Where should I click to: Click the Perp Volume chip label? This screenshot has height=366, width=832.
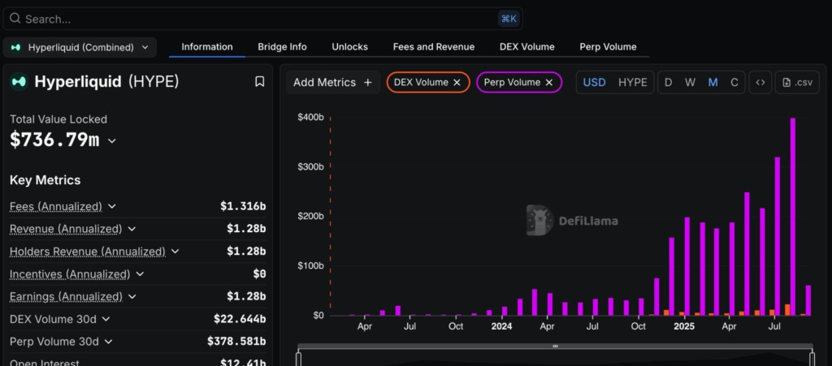pyautogui.click(x=512, y=82)
